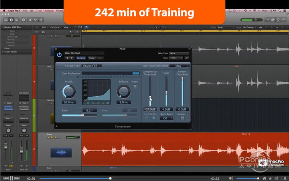Favorite the video with star icon
The height and width of the screenshot is (181, 289).
click(270, 178)
